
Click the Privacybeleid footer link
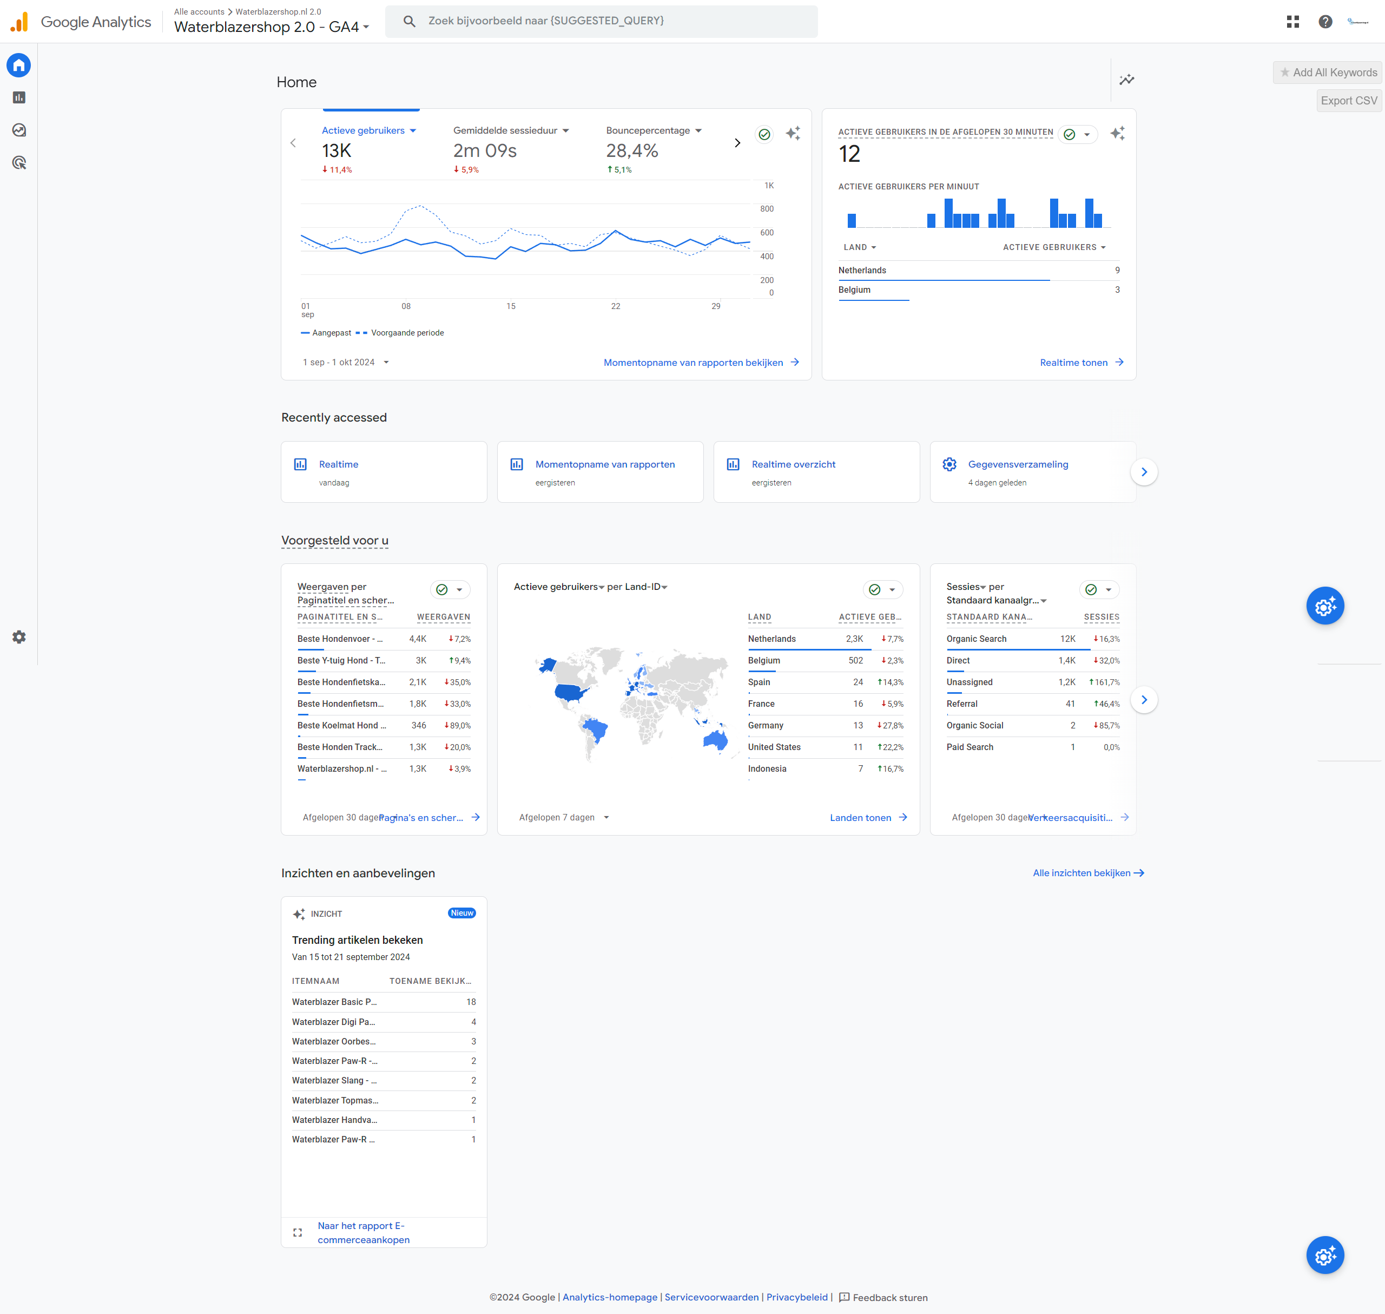[797, 1297]
